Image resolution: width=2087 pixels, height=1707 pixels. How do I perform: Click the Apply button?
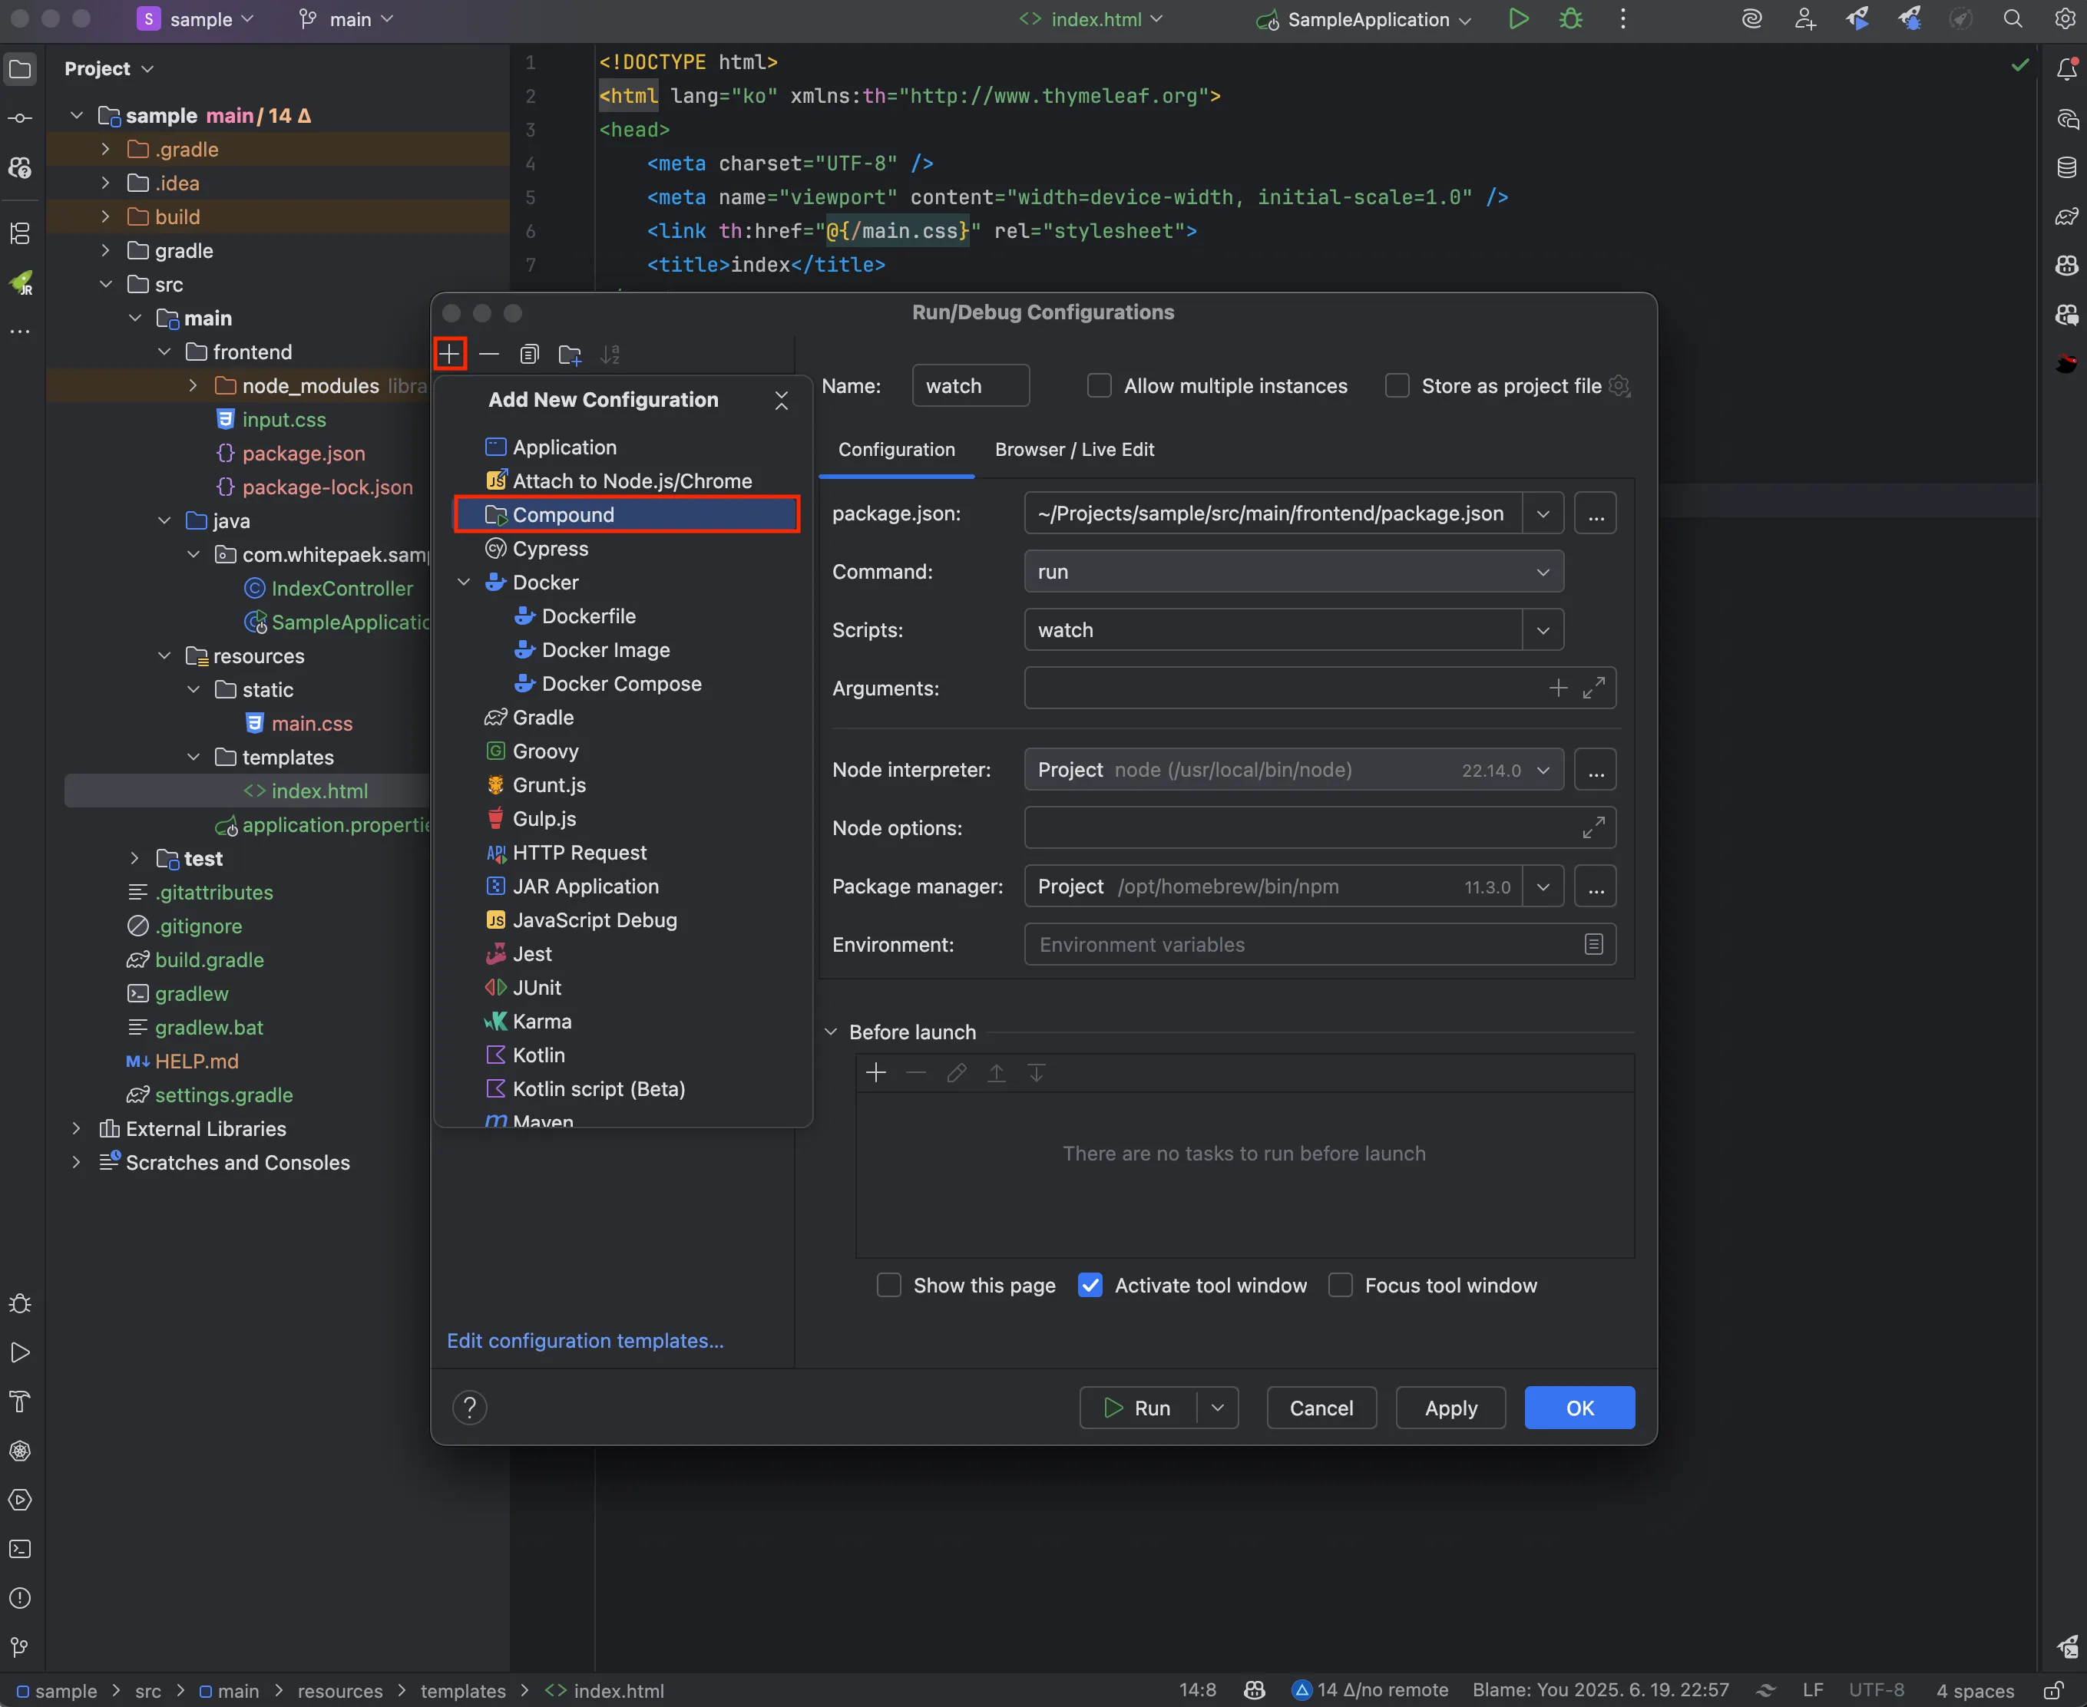tap(1450, 1408)
